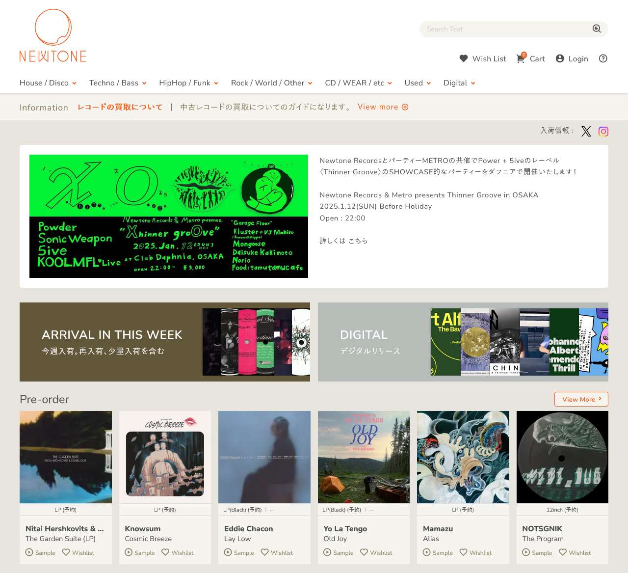The height and width of the screenshot is (573, 628).
Task: Open the レコードの買取について notice
Action: coord(120,107)
